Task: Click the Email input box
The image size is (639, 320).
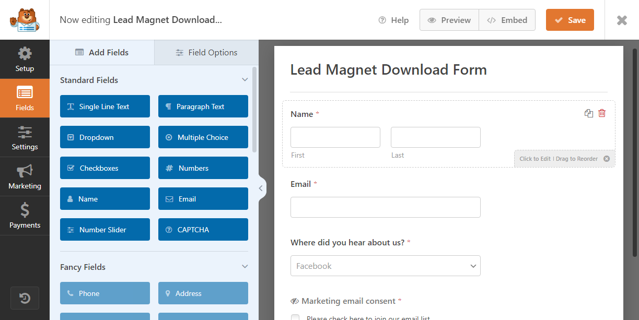Action: pyautogui.click(x=386, y=207)
